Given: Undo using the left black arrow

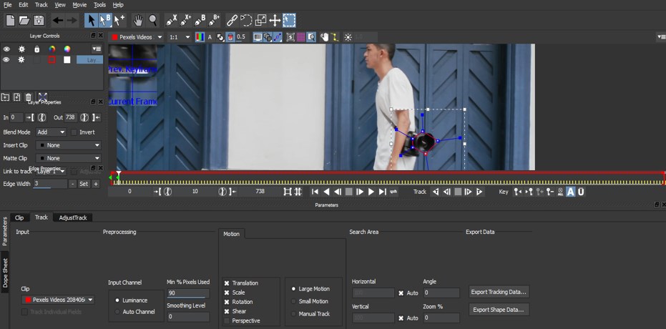Looking at the screenshot, I should pos(58,20).
